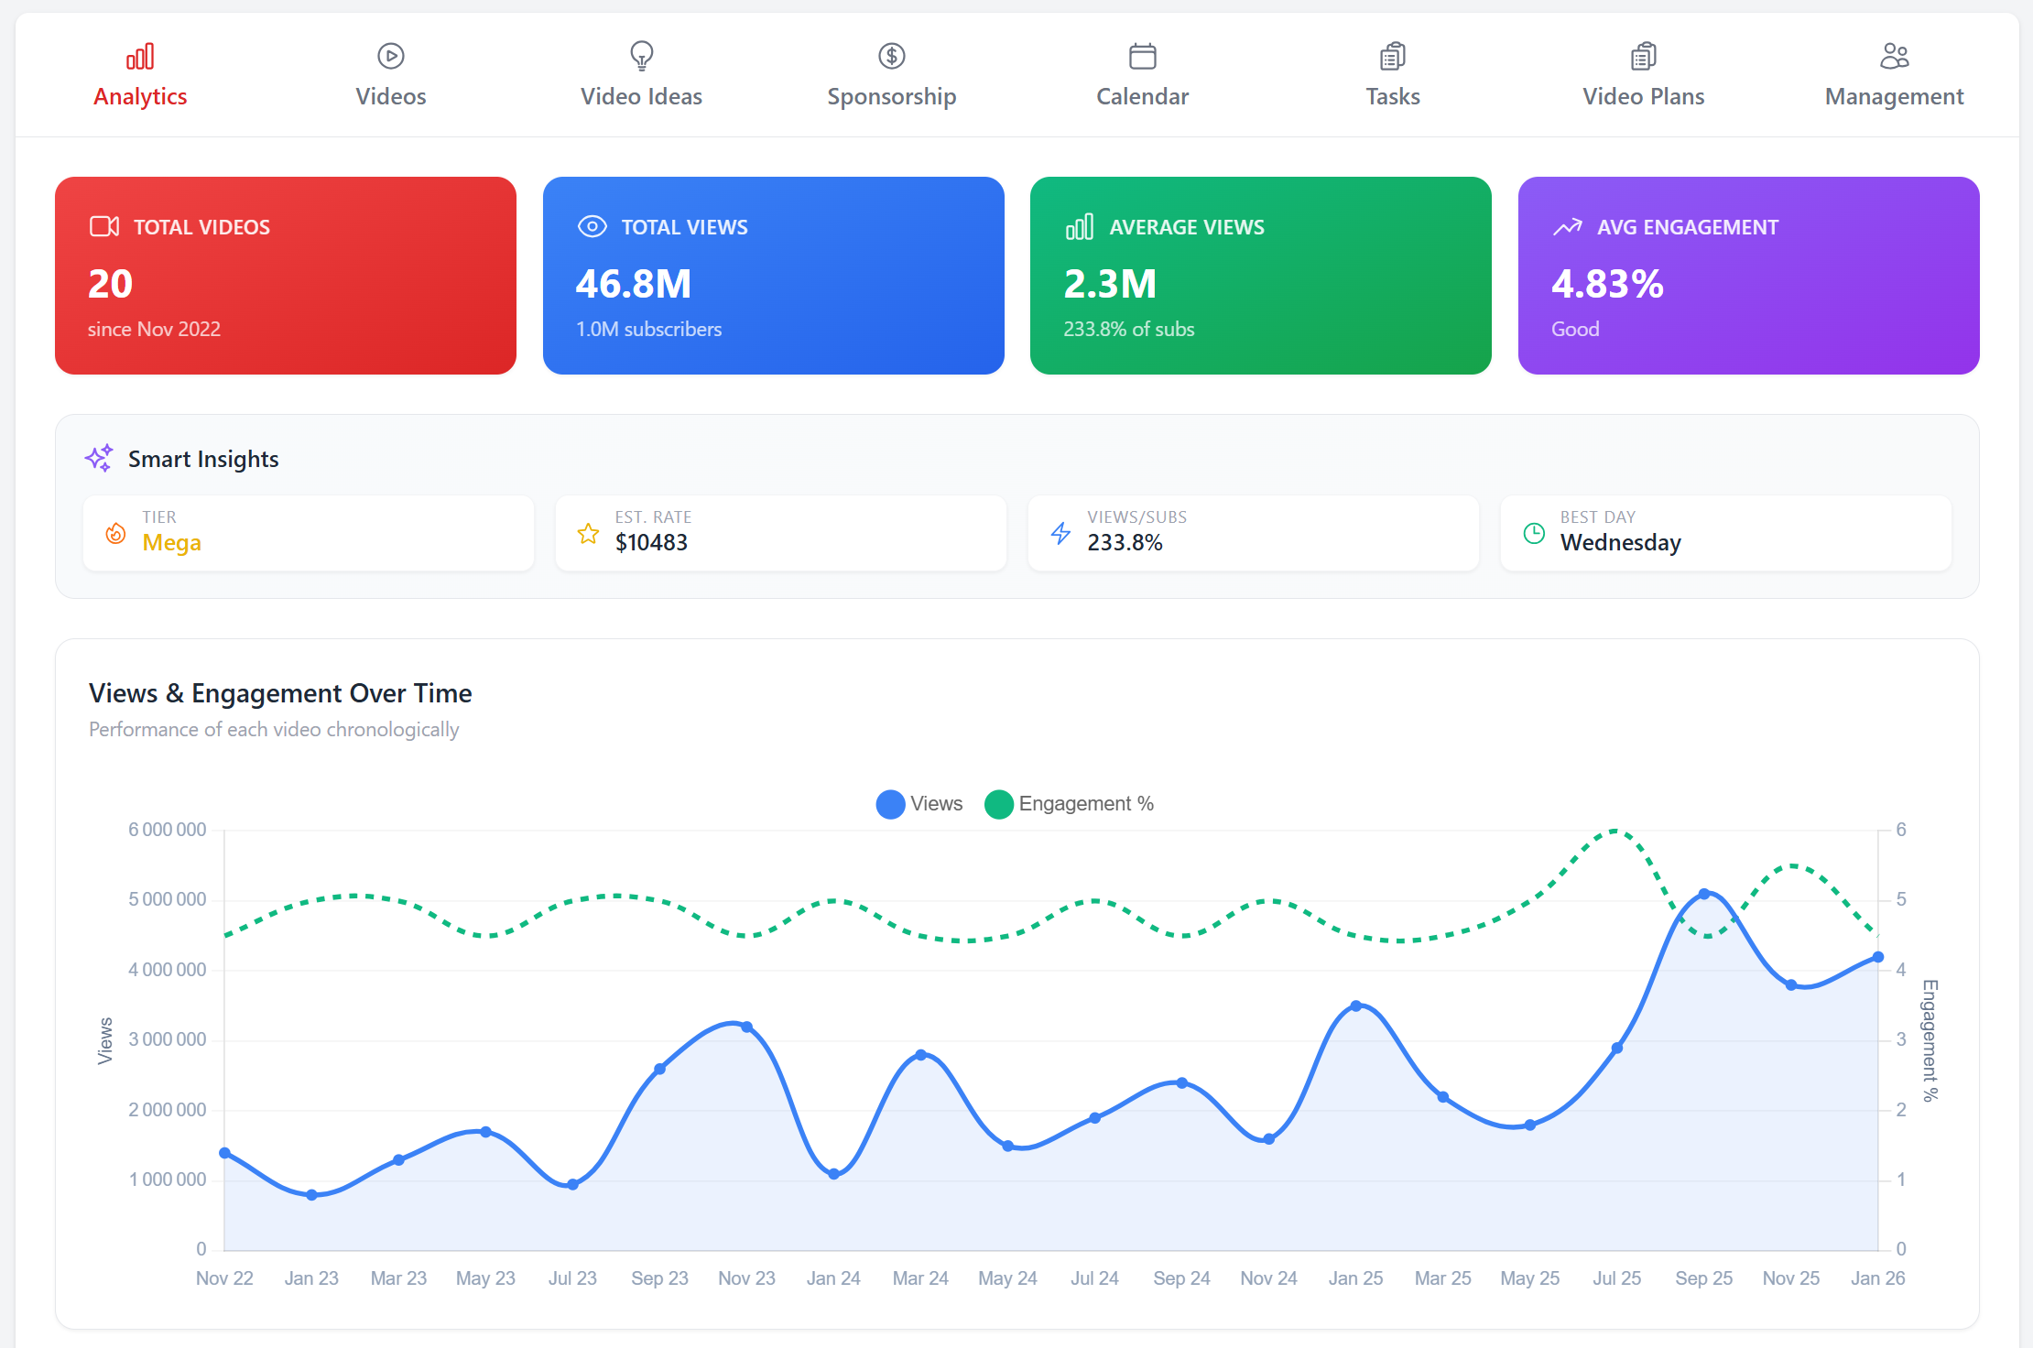Toggle the Views legend series
Image resolution: width=2033 pixels, height=1348 pixels.
(x=919, y=804)
